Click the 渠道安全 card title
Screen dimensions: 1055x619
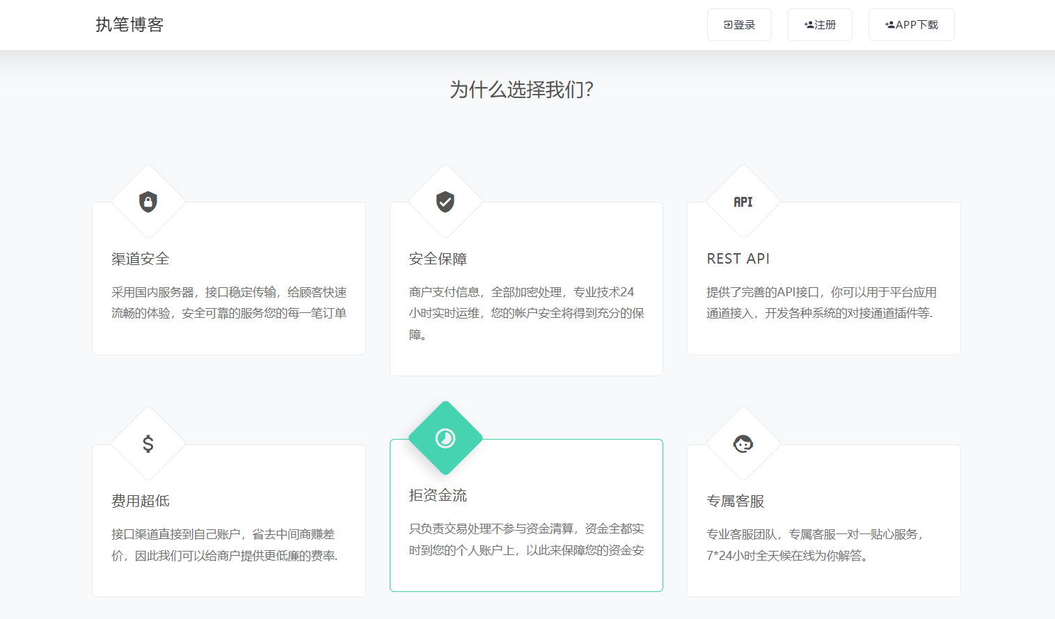(x=141, y=259)
